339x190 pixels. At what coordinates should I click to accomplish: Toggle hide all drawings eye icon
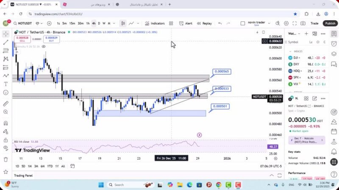pos(6,148)
